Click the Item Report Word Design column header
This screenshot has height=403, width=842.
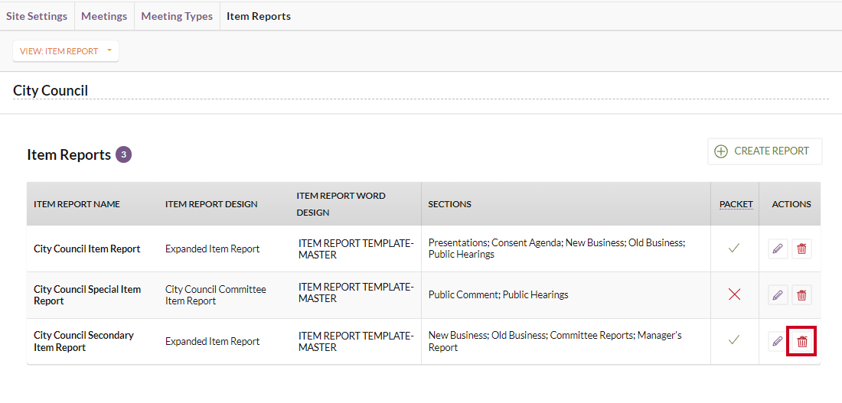click(x=341, y=204)
